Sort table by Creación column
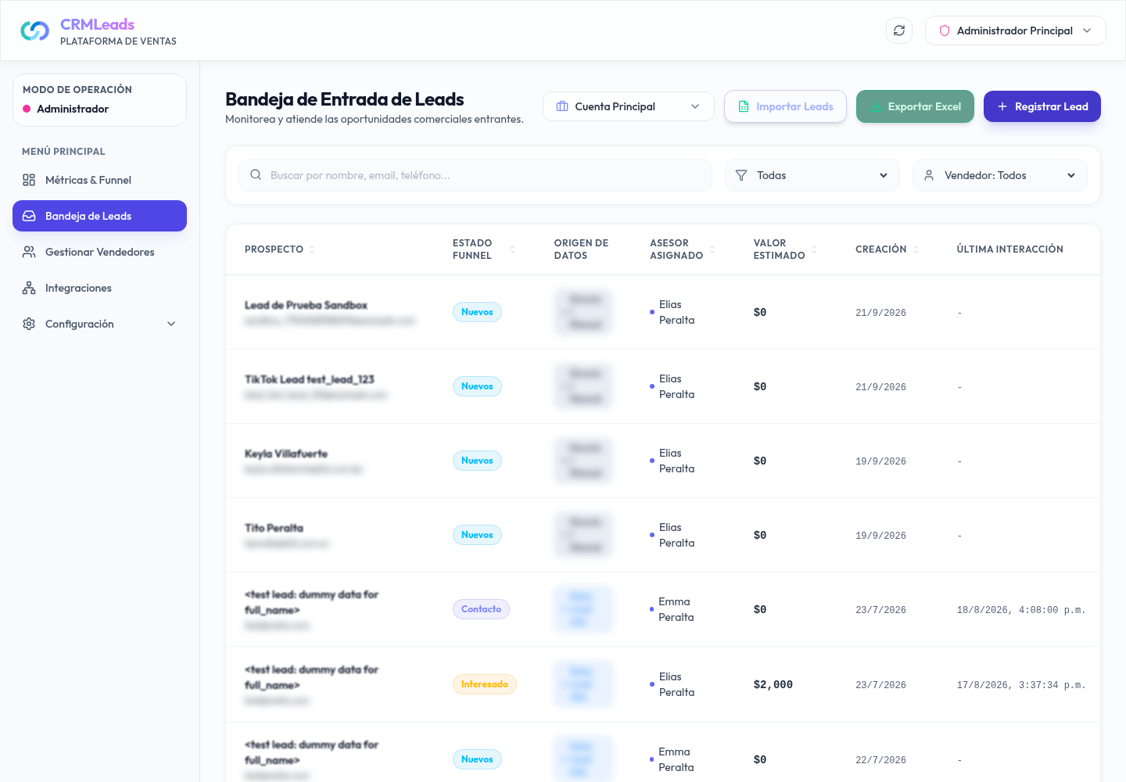 pos(888,249)
